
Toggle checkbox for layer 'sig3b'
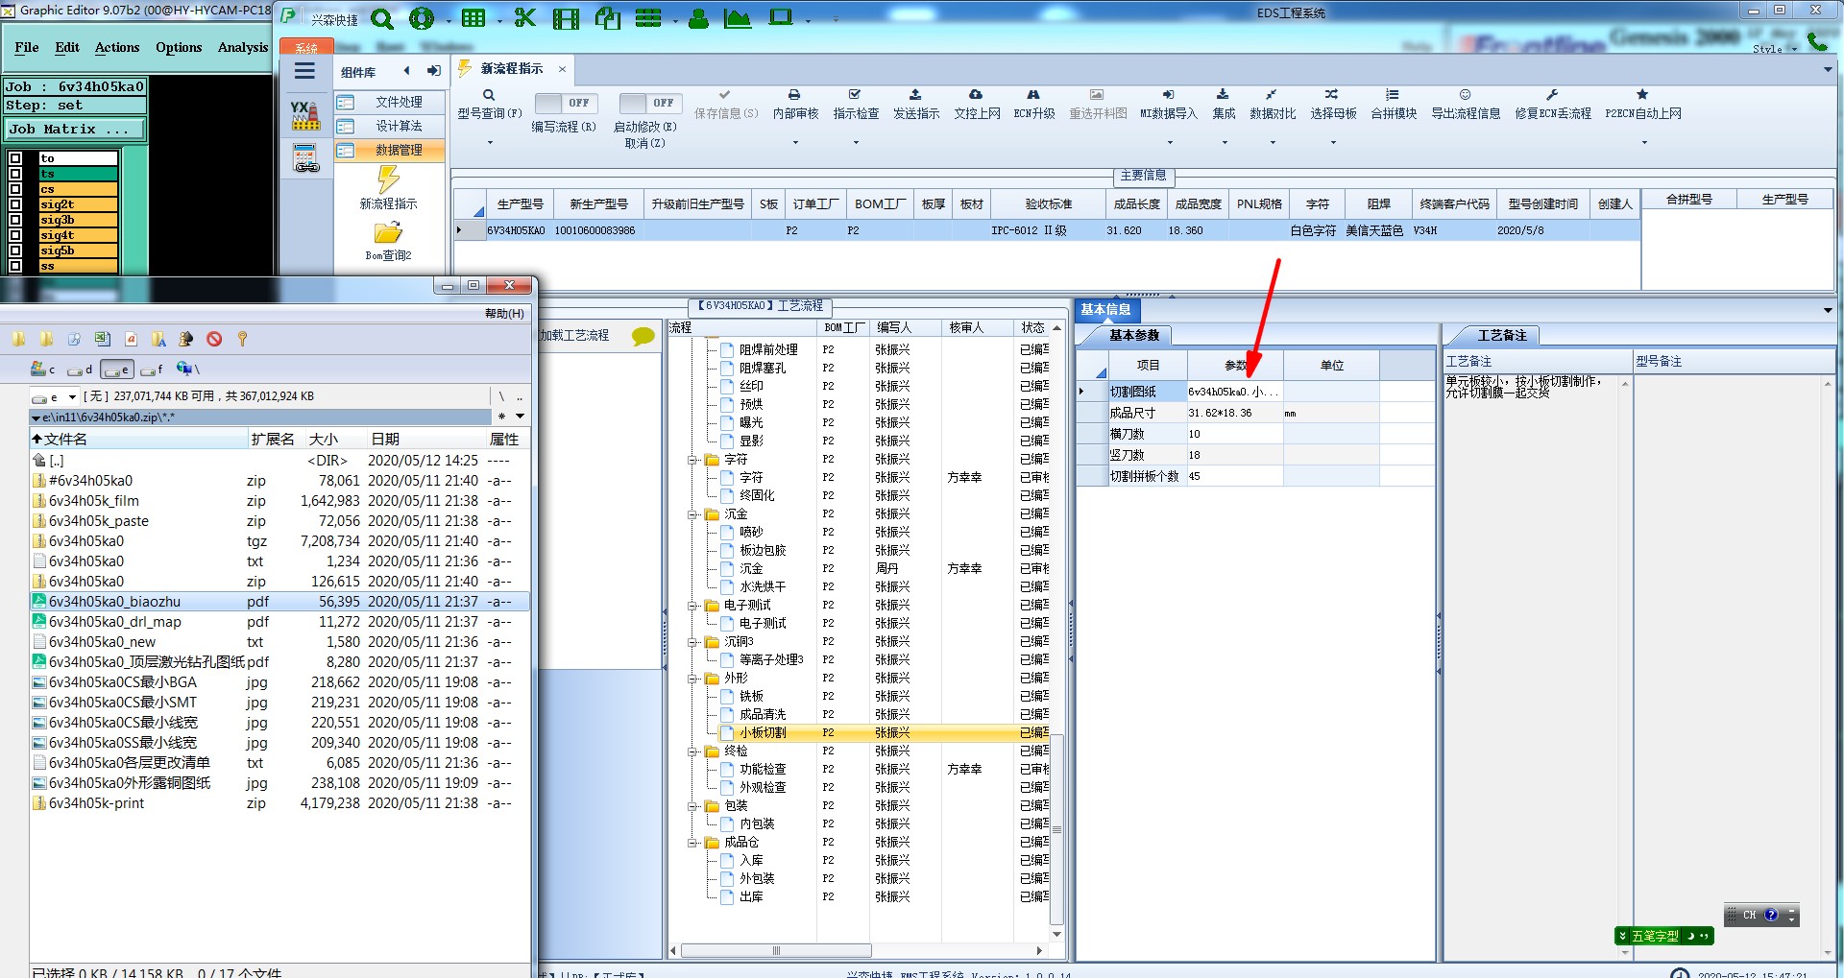[15, 220]
